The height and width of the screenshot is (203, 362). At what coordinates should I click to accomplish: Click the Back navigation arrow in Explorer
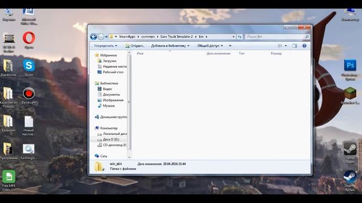click(93, 37)
